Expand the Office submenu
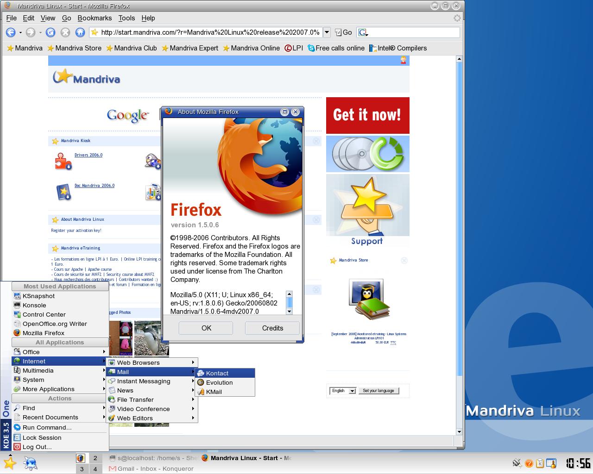 click(60, 352)
